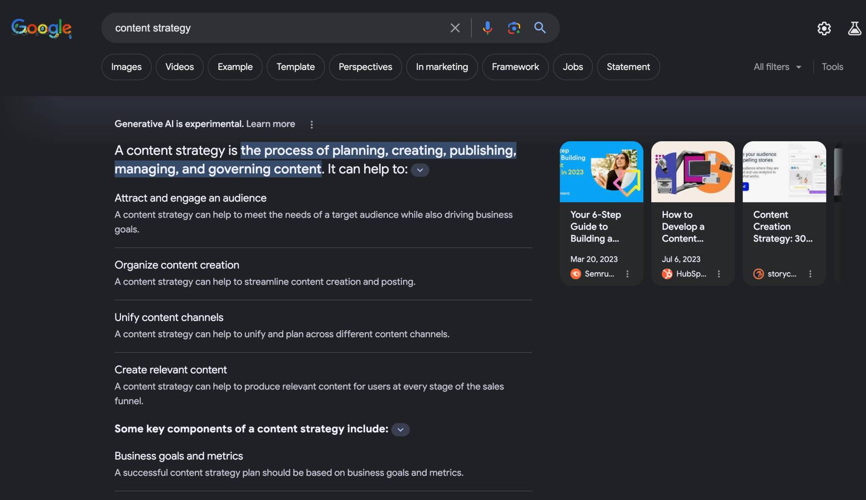
Task: Open 'Your 6-Step Guide' card thumbnail
Action: 601,171
